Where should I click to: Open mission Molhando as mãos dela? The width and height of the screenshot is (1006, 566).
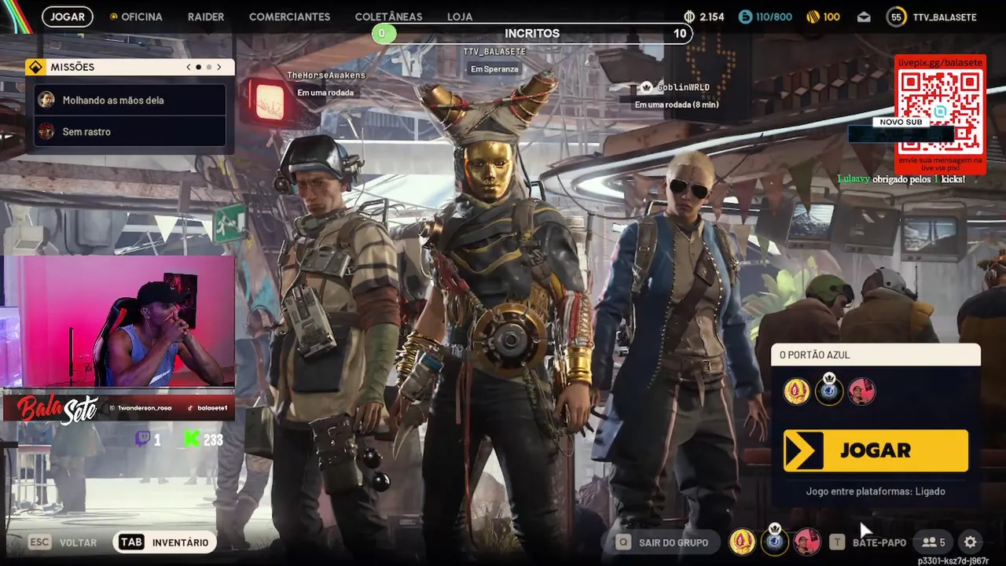[130, 100]
